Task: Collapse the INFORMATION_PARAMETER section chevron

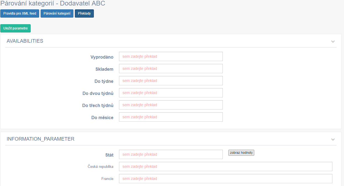Action: [x=333, y=139]
